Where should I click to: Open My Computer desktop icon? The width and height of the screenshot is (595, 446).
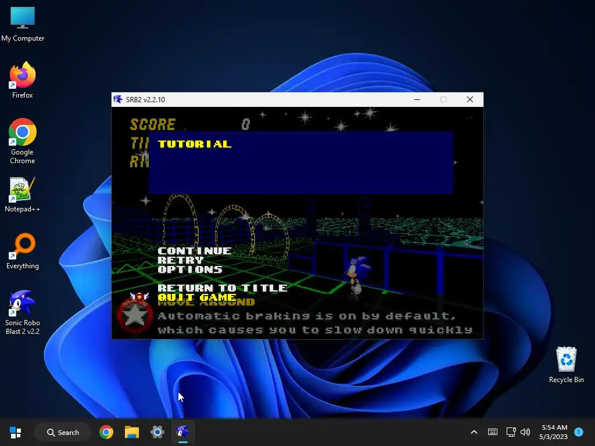coord(23,24)
